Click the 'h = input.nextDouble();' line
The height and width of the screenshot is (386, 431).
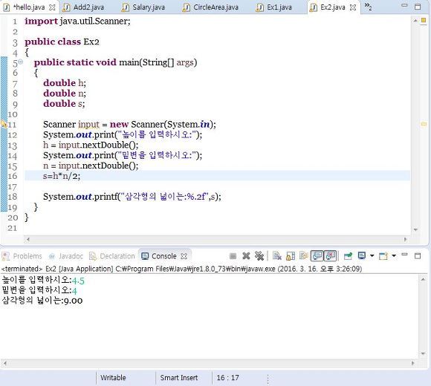(x=91, y=145)
